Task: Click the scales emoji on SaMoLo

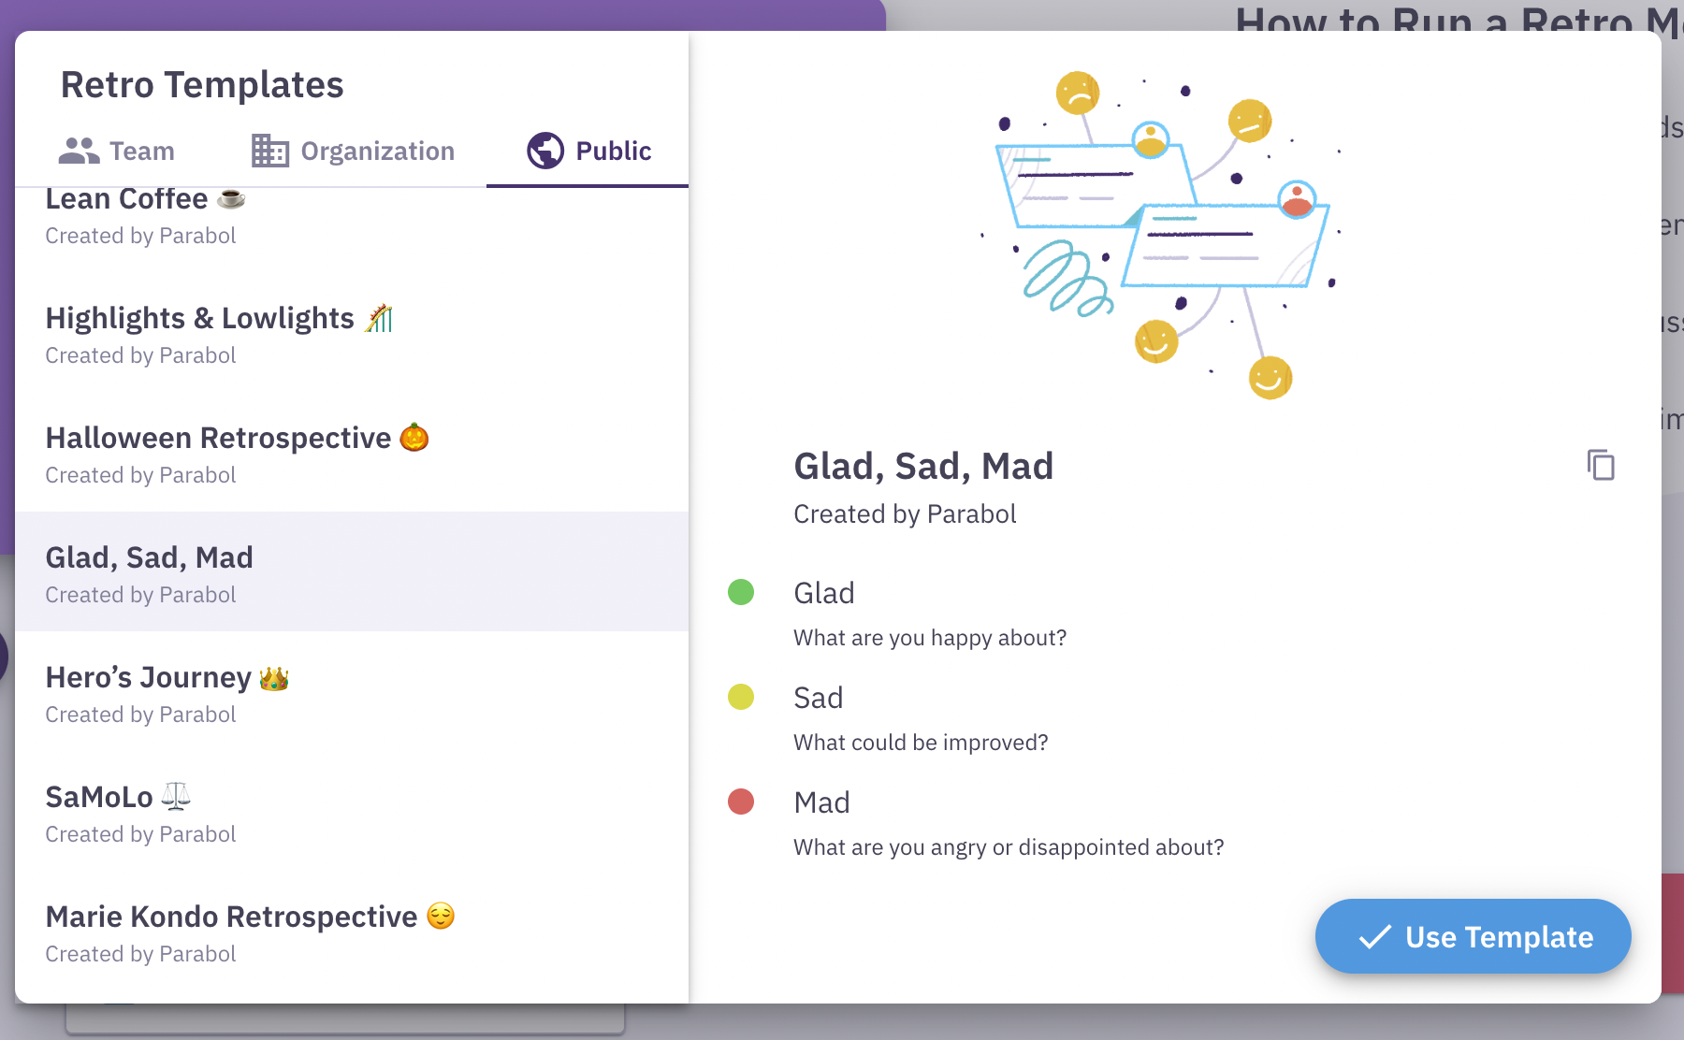Action: coord(176,795)
